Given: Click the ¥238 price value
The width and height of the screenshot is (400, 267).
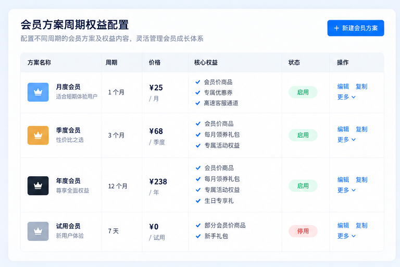Looking at the screenshot, I should 158,181.
